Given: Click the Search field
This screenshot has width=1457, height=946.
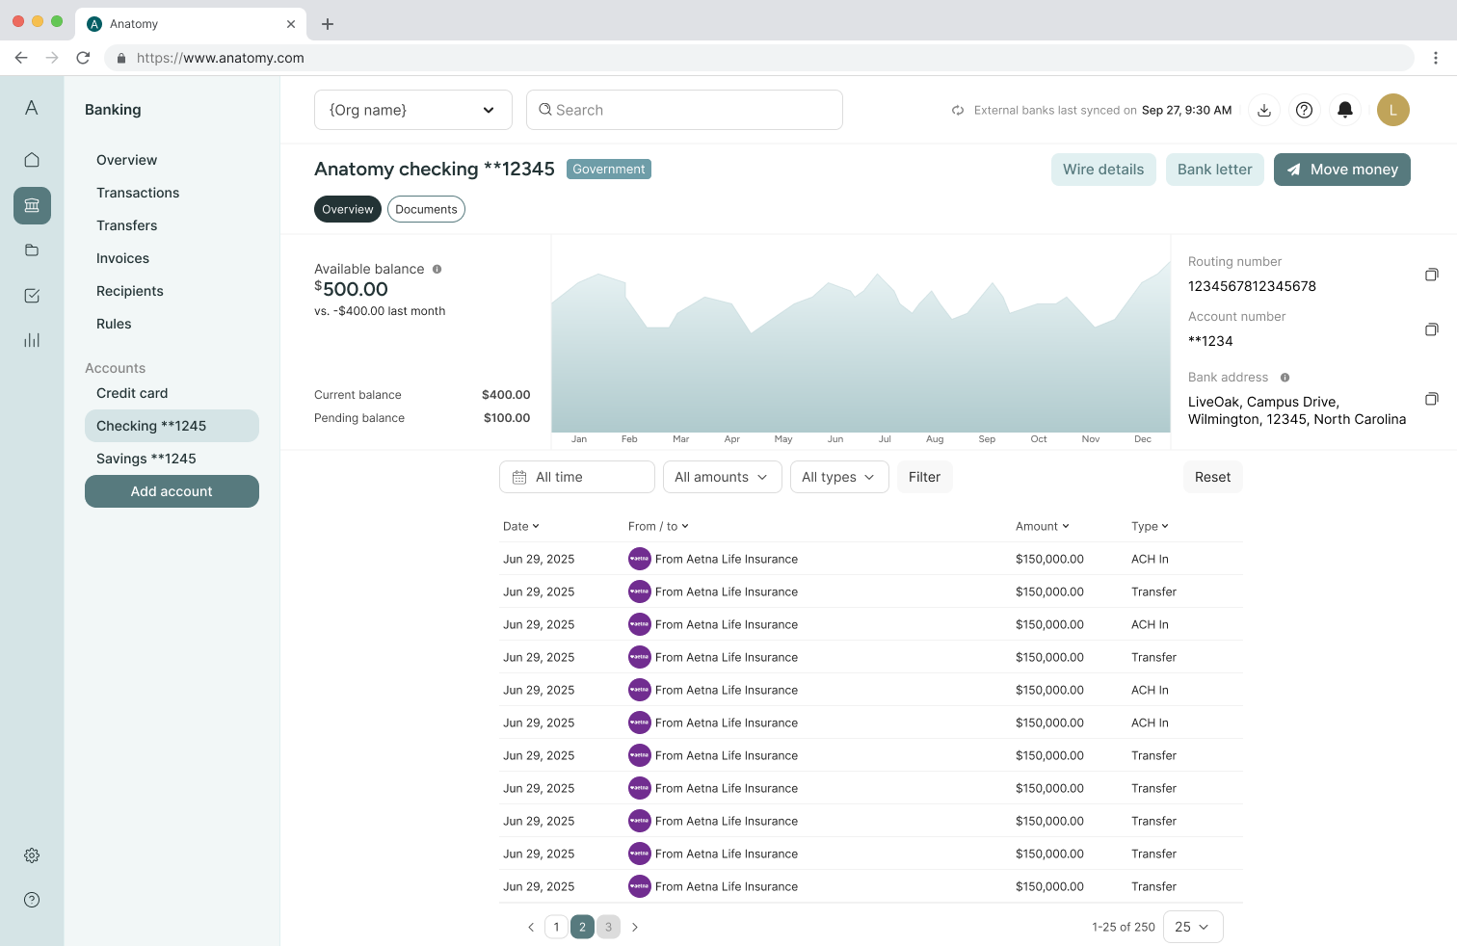Looking at the screenshot, I should 684,110.
